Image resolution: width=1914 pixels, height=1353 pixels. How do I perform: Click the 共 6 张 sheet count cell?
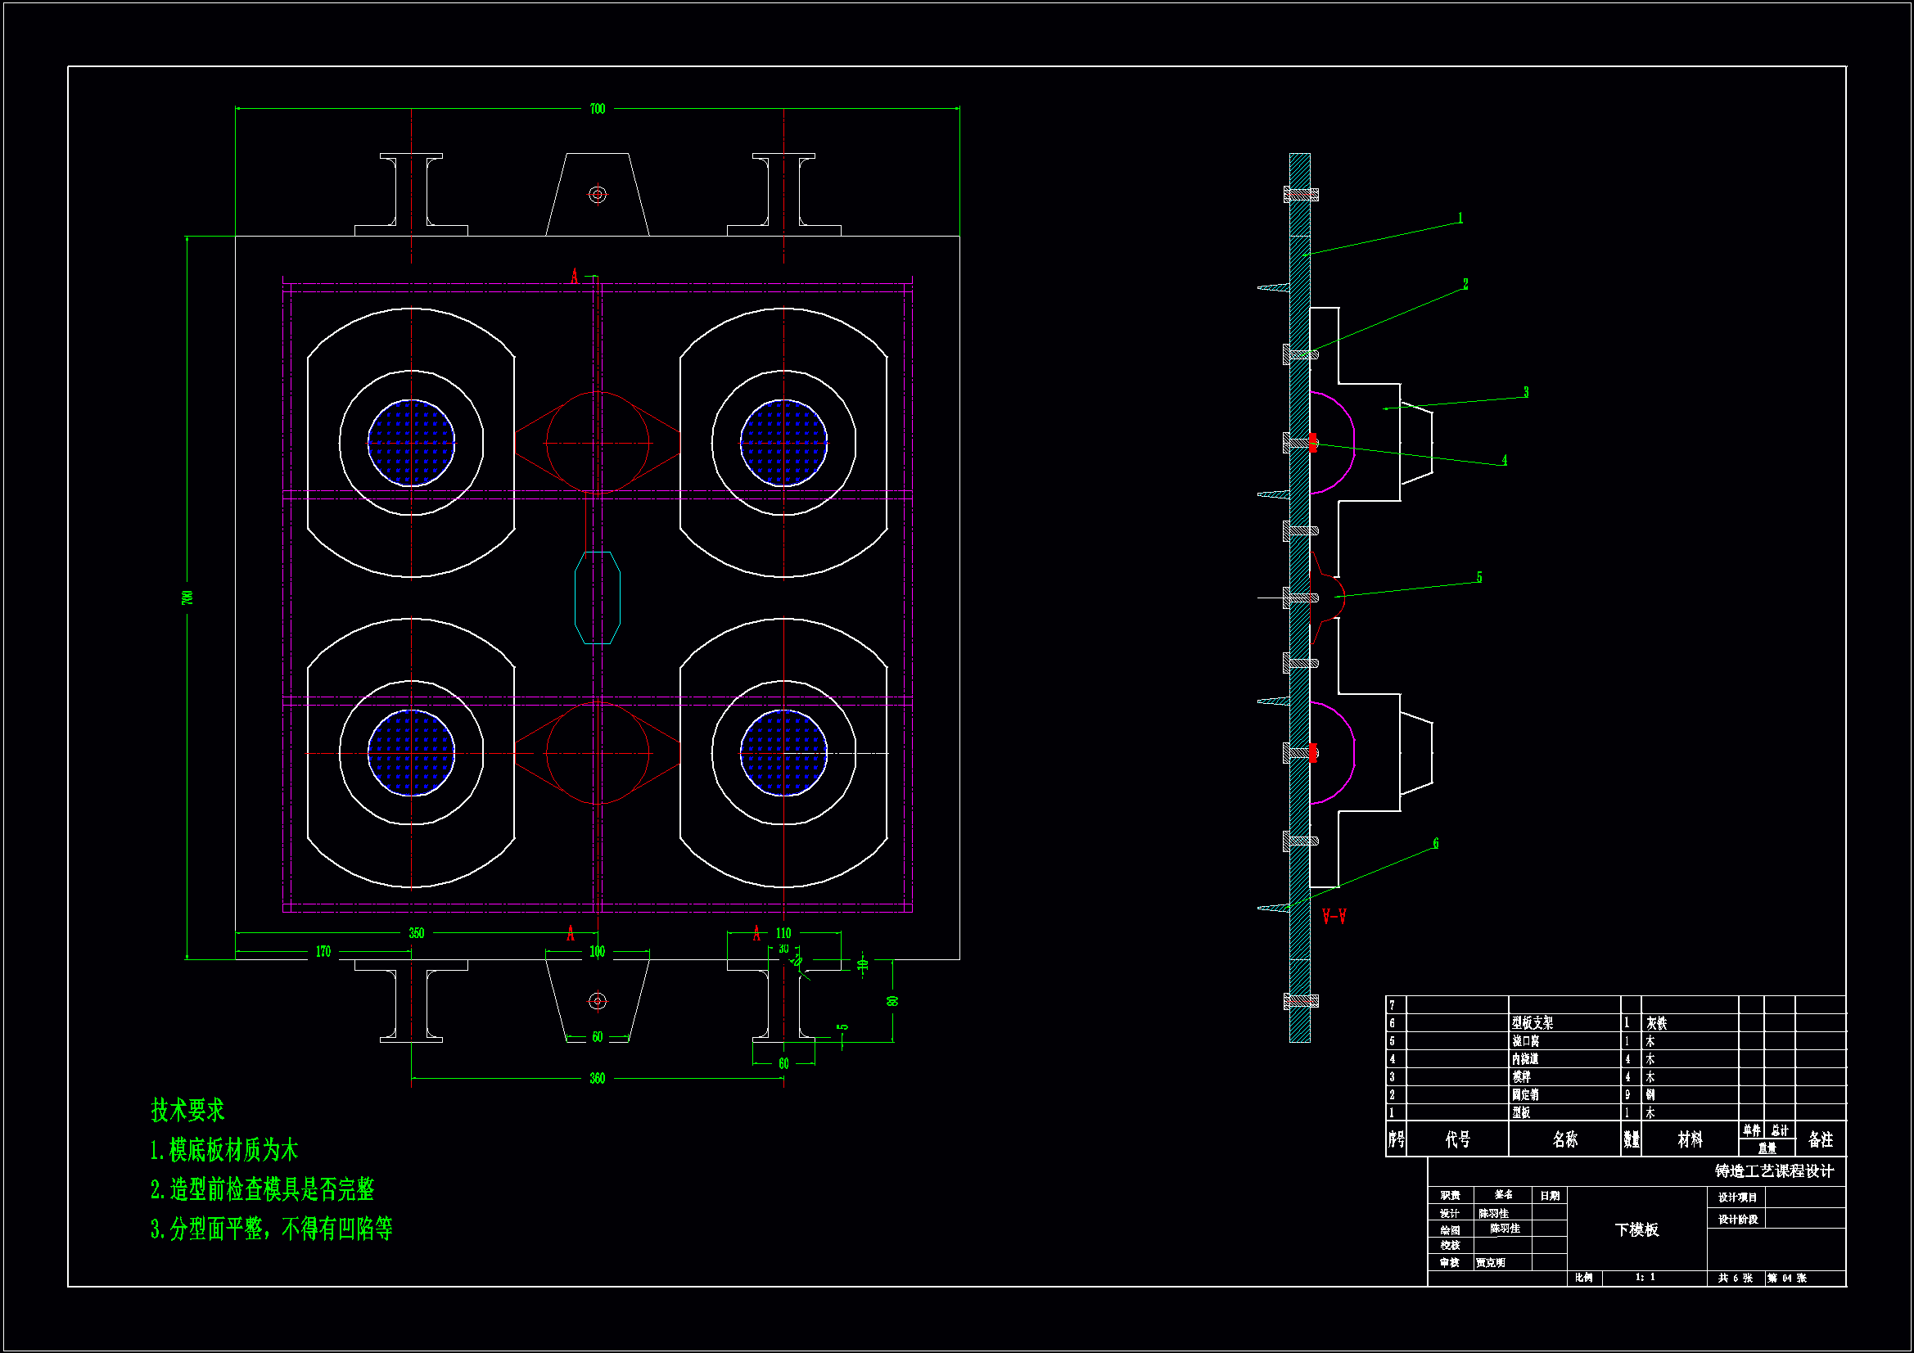tap(1735, 1279)
